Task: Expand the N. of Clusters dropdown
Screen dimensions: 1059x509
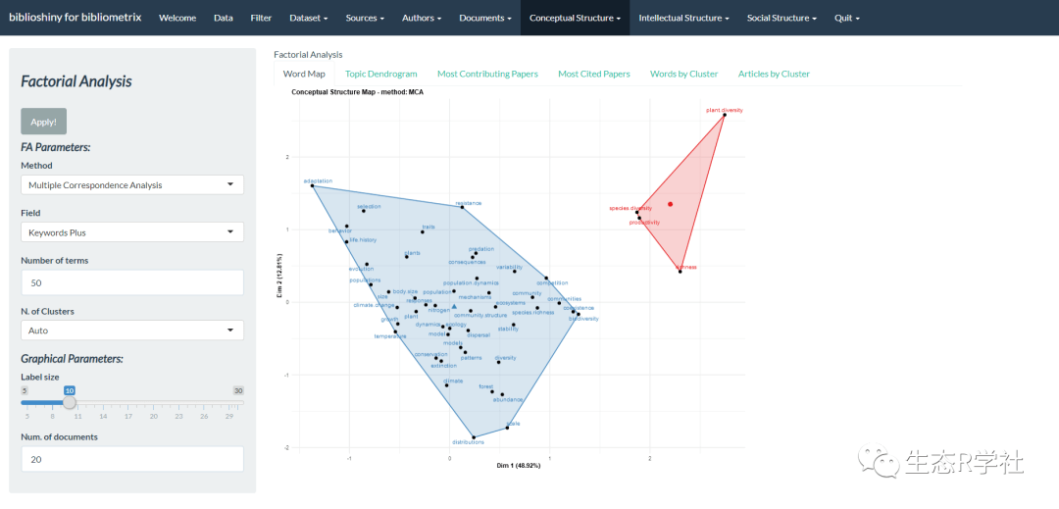Action: (x=132, y=331)
